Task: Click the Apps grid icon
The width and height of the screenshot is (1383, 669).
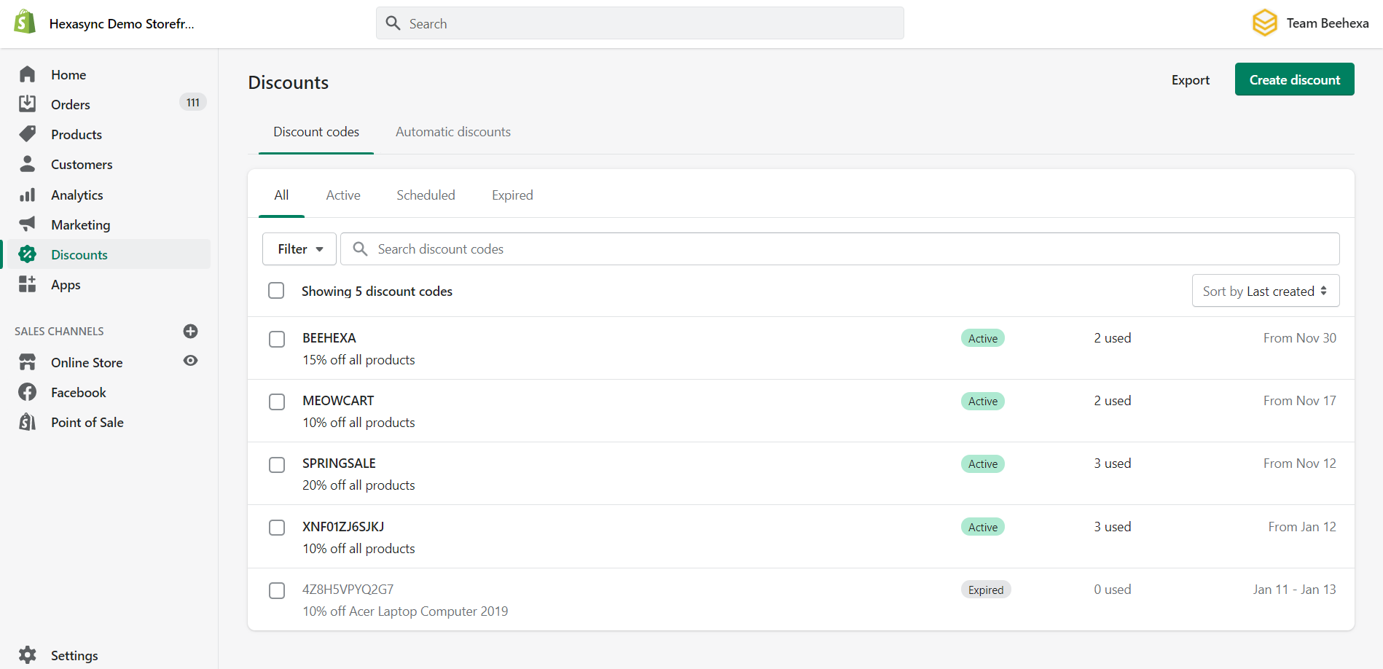Action: [27, 284]
